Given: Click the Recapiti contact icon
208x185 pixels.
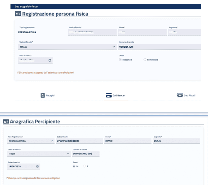Looking at the screenshot, I should pyautogui.click(x=43, y=95).
